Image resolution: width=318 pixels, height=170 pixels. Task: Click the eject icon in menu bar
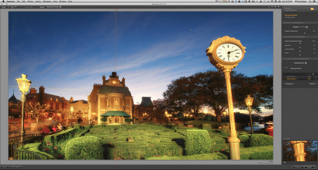click(268, 1)
